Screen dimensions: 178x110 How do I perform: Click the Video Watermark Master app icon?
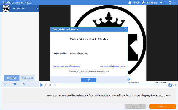[3, 2]
